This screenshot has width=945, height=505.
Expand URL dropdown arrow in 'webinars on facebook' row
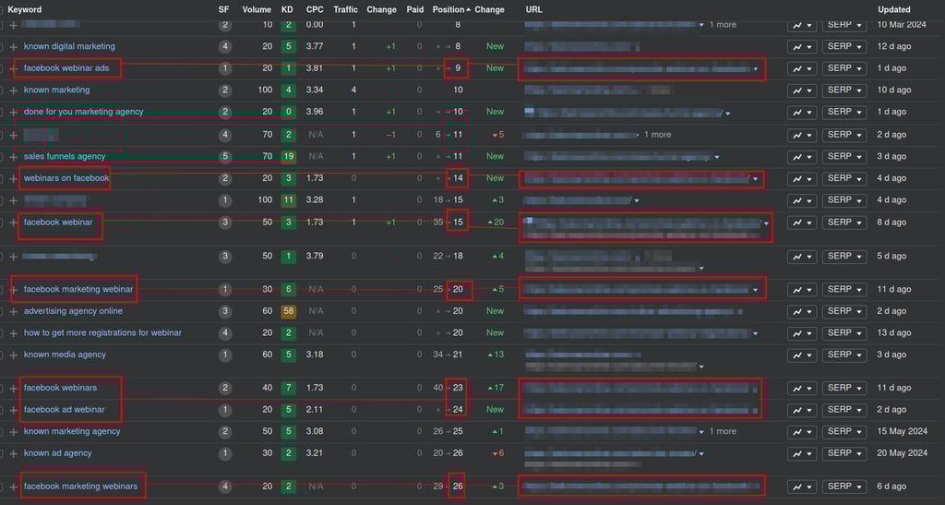(755, 179)
